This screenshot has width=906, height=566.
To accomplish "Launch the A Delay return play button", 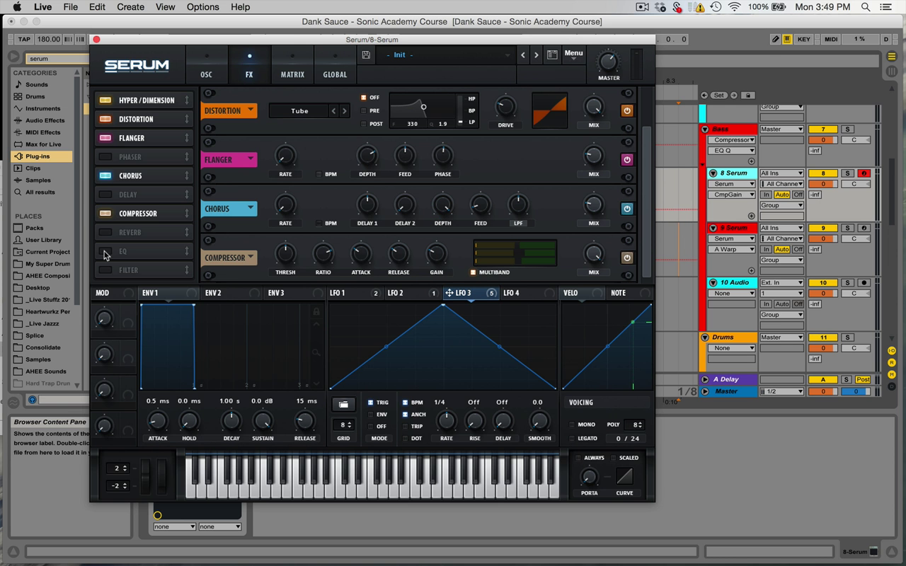I will tap(705, 380).
